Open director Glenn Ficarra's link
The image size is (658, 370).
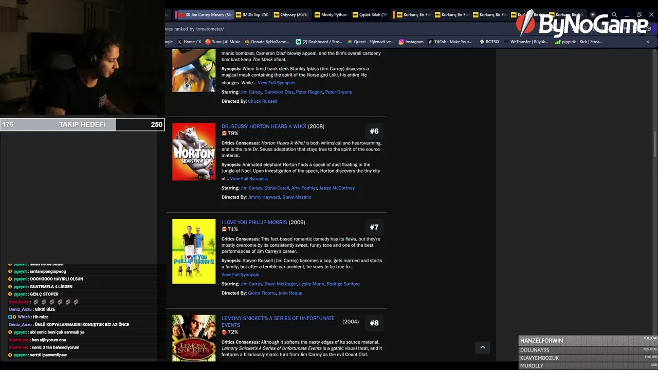coord(262,293)
